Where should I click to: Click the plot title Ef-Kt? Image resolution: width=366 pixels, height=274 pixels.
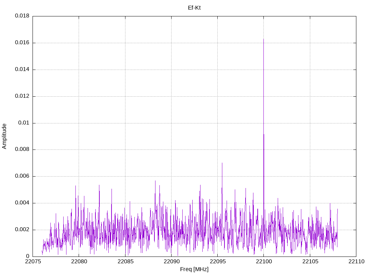[194, 7]
